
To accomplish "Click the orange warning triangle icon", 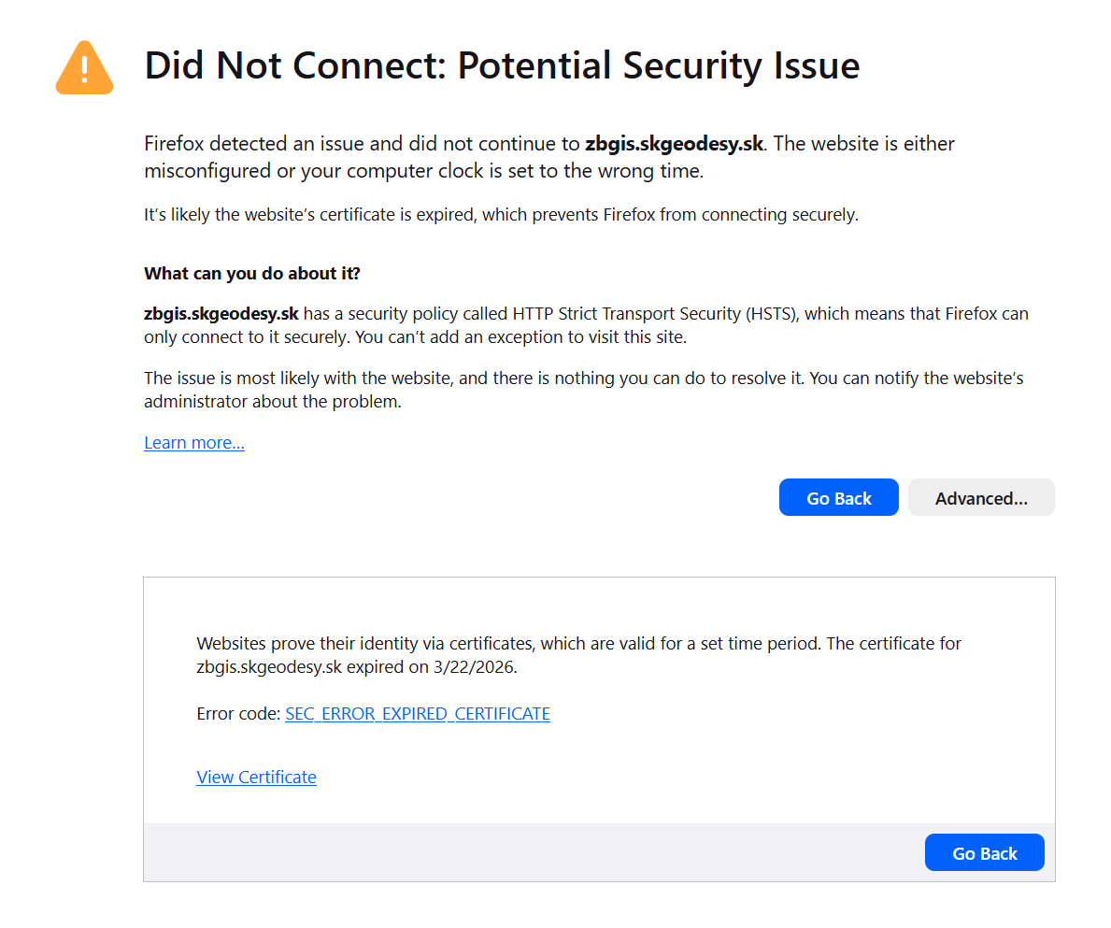I will pos(85,68).
